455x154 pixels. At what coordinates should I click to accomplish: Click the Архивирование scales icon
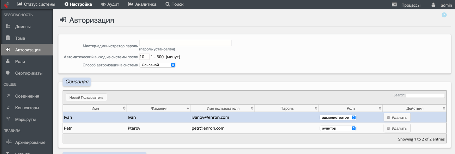[x=8, y=142]
